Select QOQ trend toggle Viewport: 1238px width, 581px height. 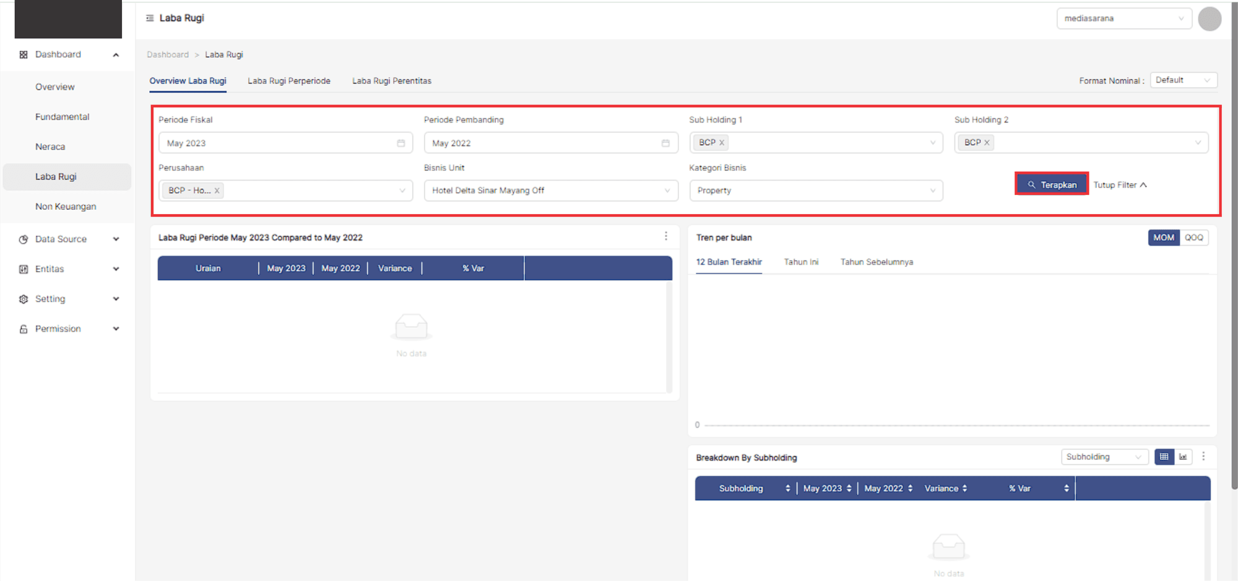(x=1193, y=238)
